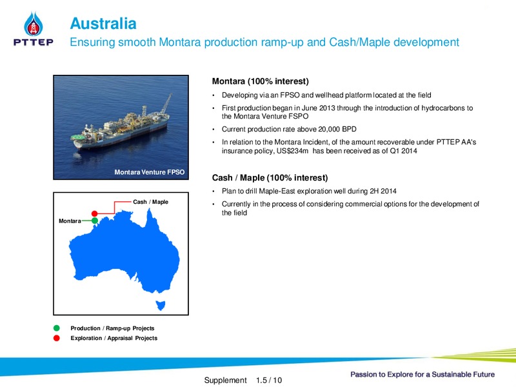Screen dimensions: 516x387
Task: Click the bullet 'First production began in June 2013'
Action: pyautogui.click(x=347, y=112)
